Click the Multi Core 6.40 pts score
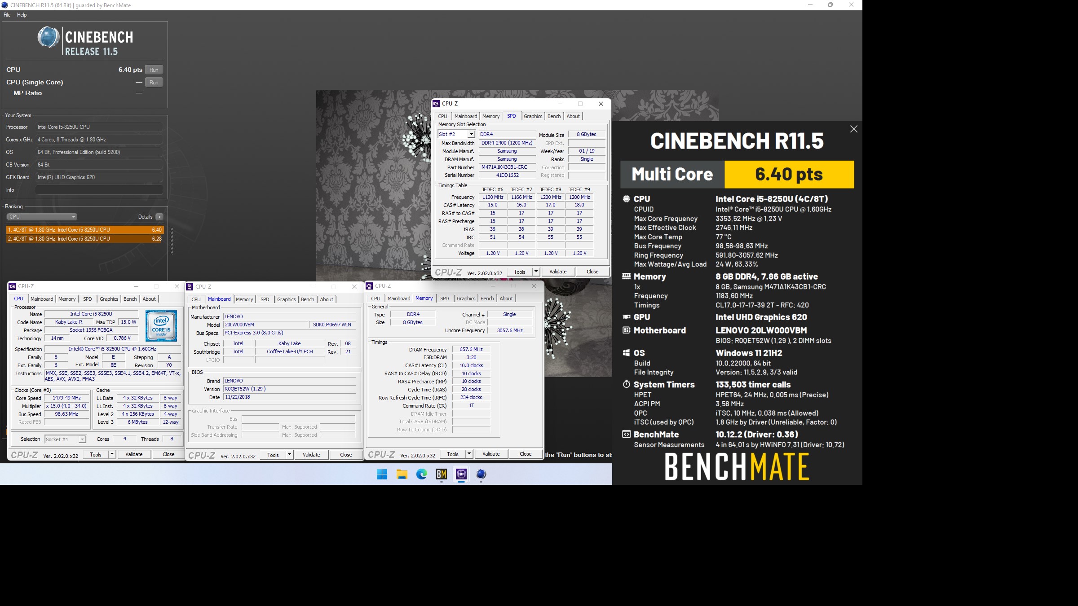The image size is (1078, 606). coord(789,174)
